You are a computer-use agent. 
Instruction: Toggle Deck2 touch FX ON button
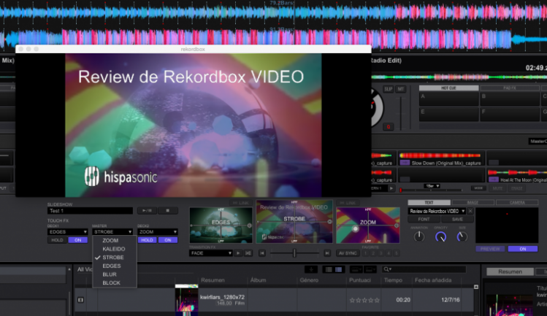coord(168,240)
